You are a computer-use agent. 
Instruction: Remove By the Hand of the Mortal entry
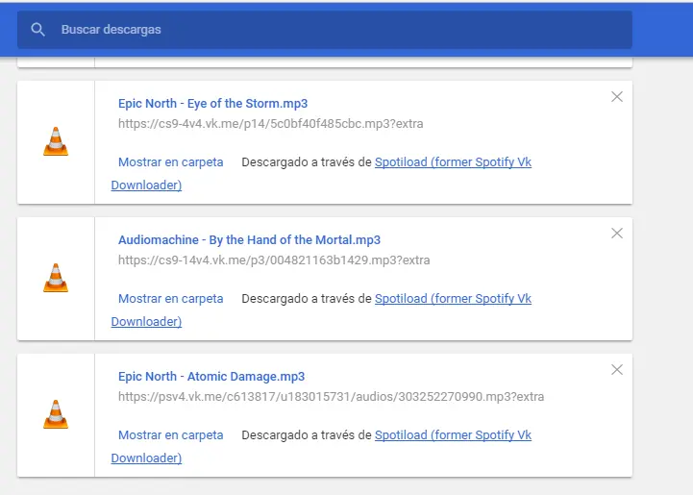[x=617, y=234]
